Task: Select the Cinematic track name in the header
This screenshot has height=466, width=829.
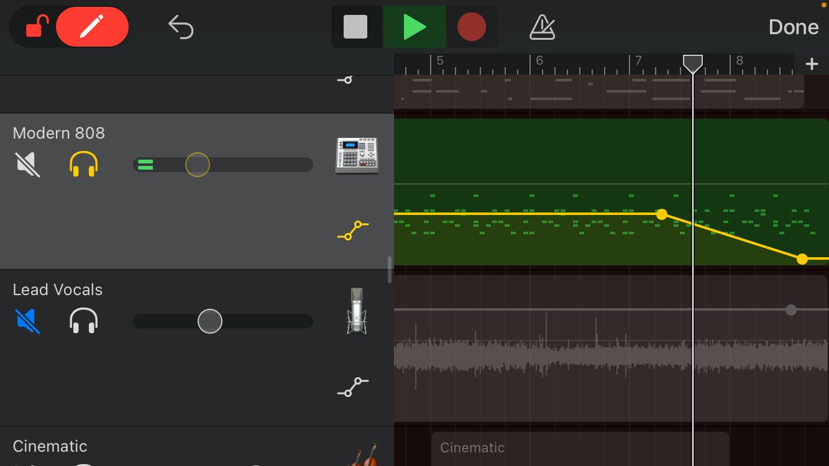Action: click(x=50, y=446)
